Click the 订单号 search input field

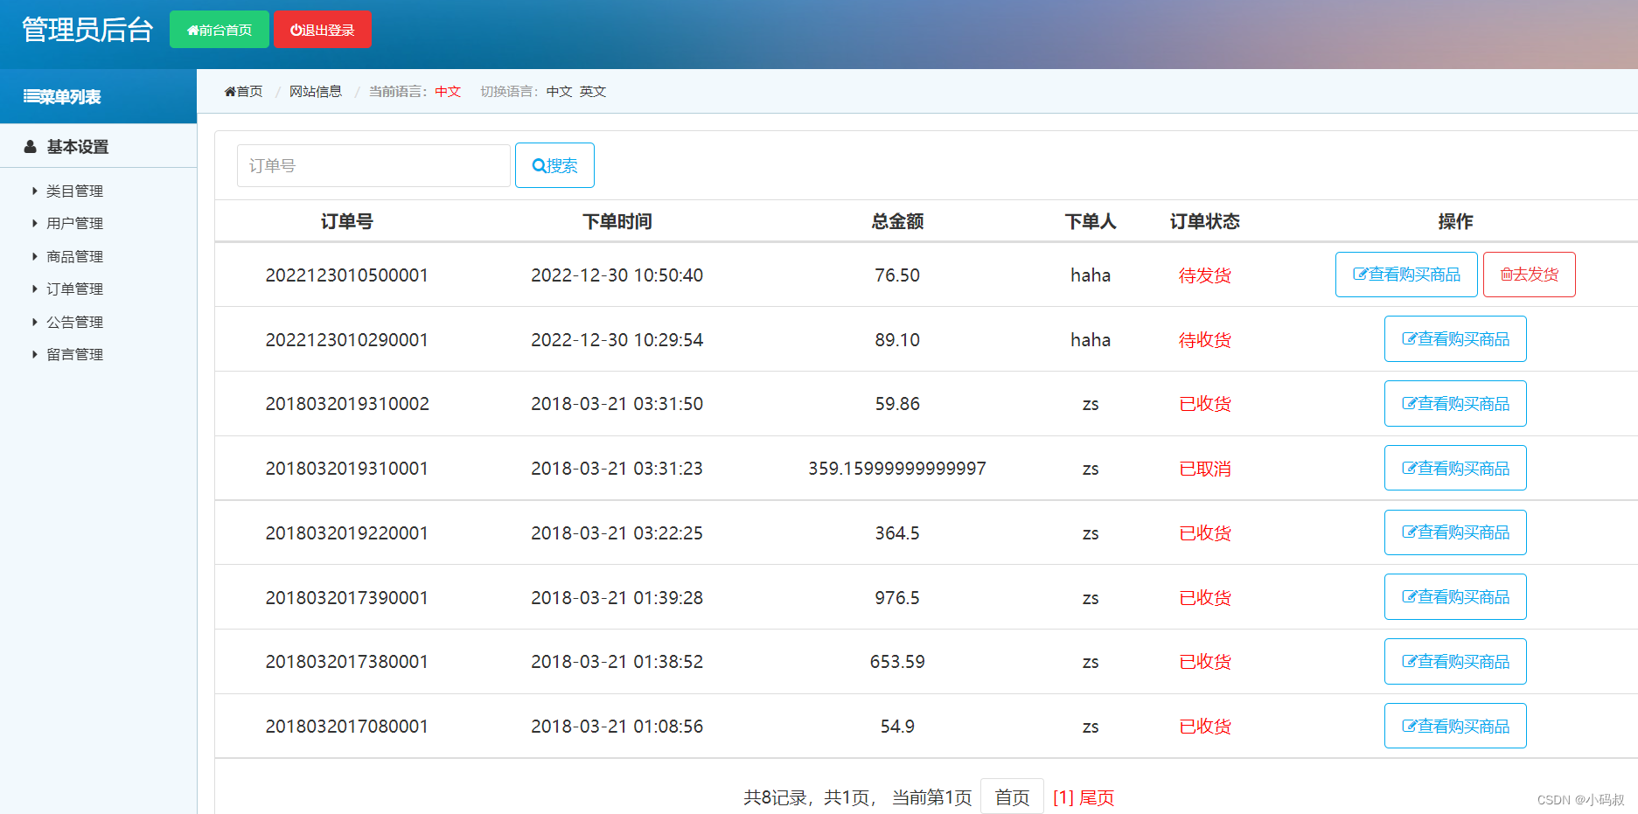(373, 165)
